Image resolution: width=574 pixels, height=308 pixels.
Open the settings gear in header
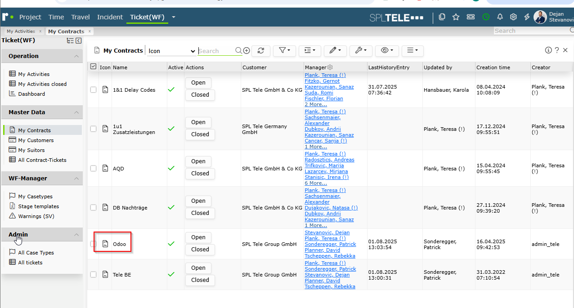(x=513, y=17)
